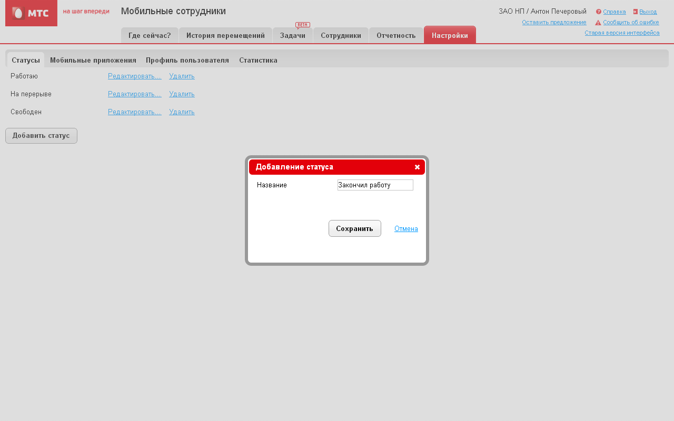The image size is (674, 421).
Task: Delete the На перерыве status
Action: pyautogui.click(x=182, y=94)
